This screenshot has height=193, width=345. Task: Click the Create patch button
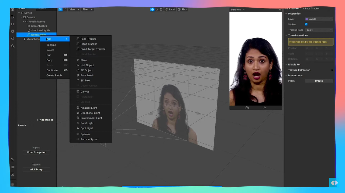pyautogui.click(x=319, y=81)
